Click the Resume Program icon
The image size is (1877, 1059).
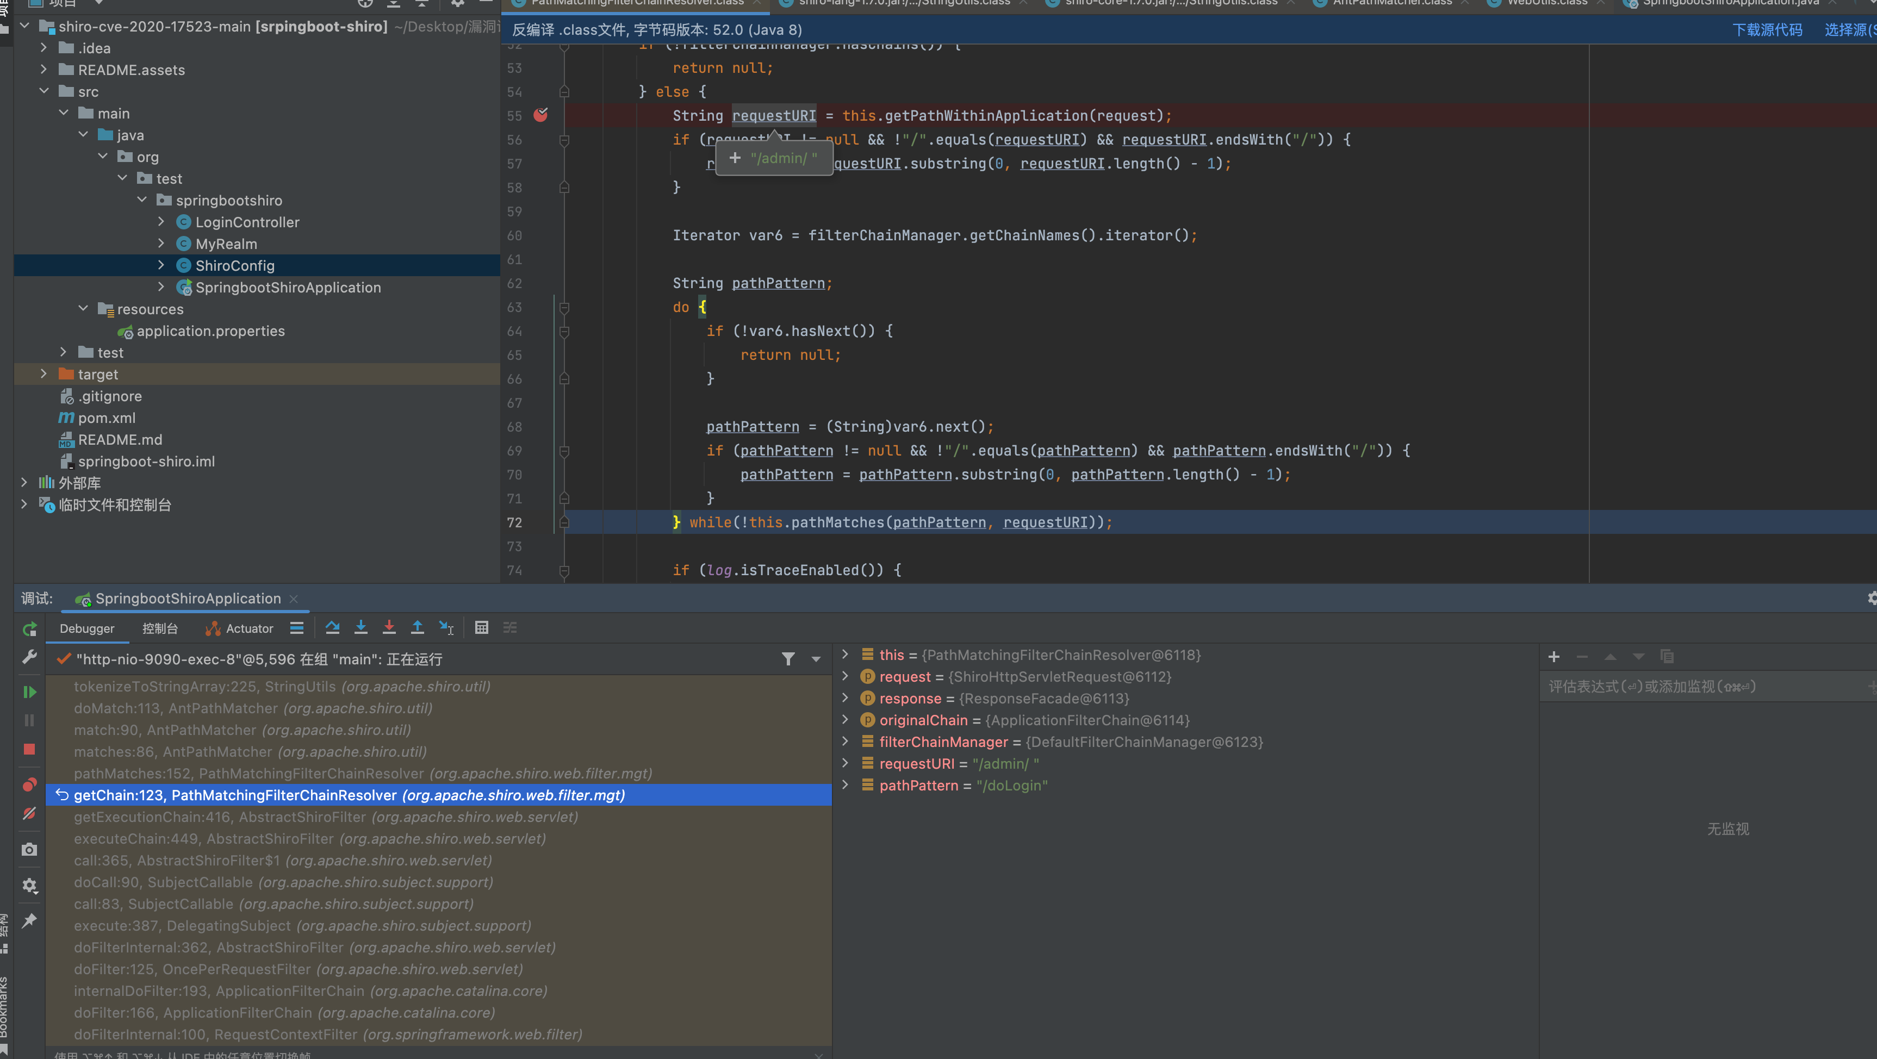click(x=29, y=691)
